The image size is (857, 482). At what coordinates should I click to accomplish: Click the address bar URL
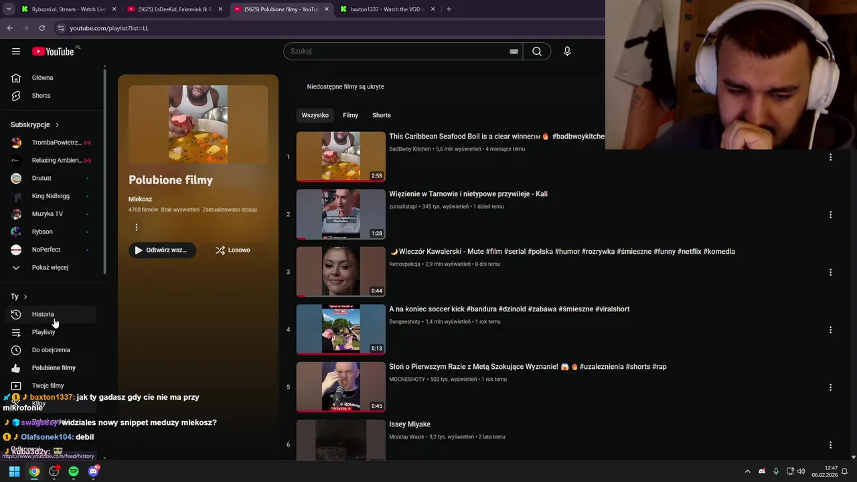coord(109,28)
